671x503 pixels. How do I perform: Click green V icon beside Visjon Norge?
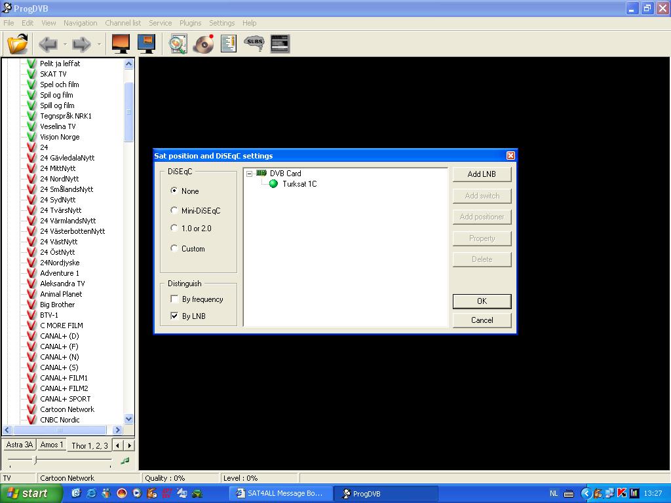point(31,137)
